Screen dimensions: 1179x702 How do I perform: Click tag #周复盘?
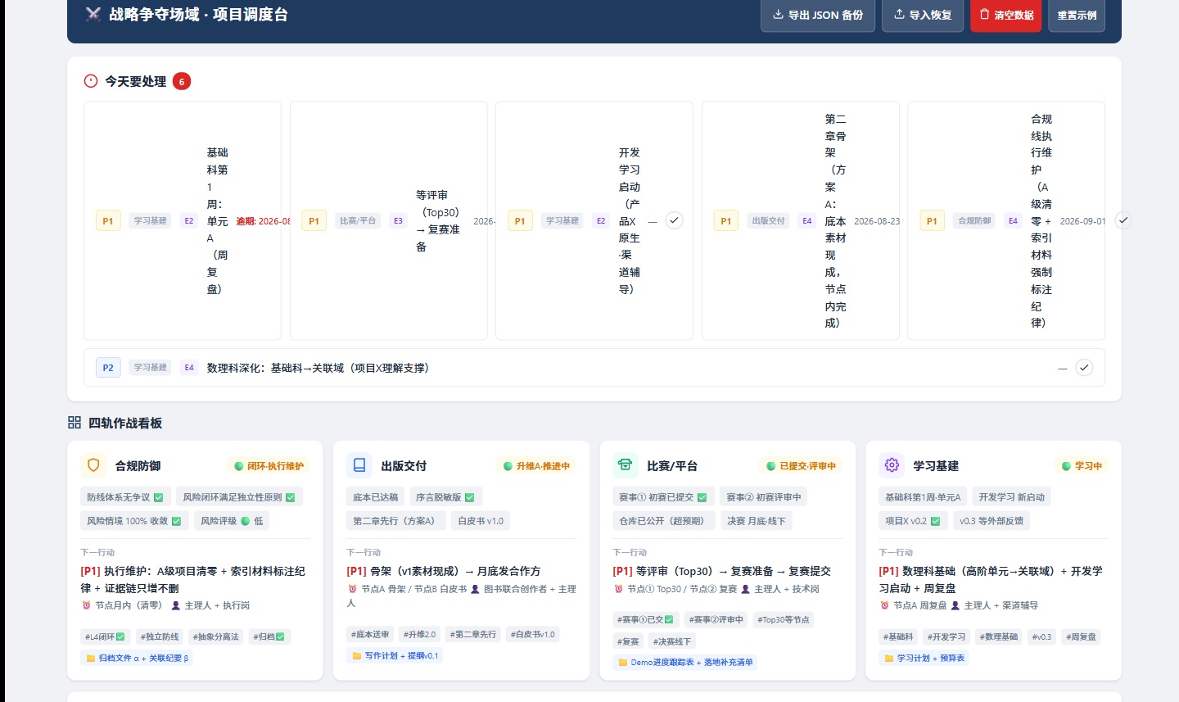click(1081, 636)
